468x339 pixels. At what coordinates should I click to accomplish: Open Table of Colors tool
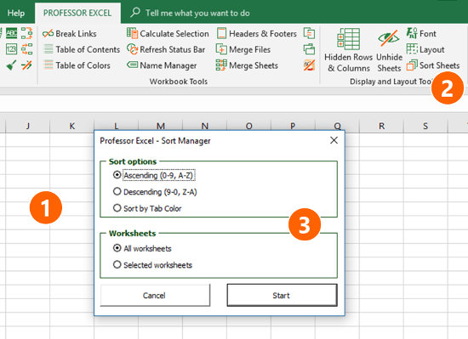[77, 65]
